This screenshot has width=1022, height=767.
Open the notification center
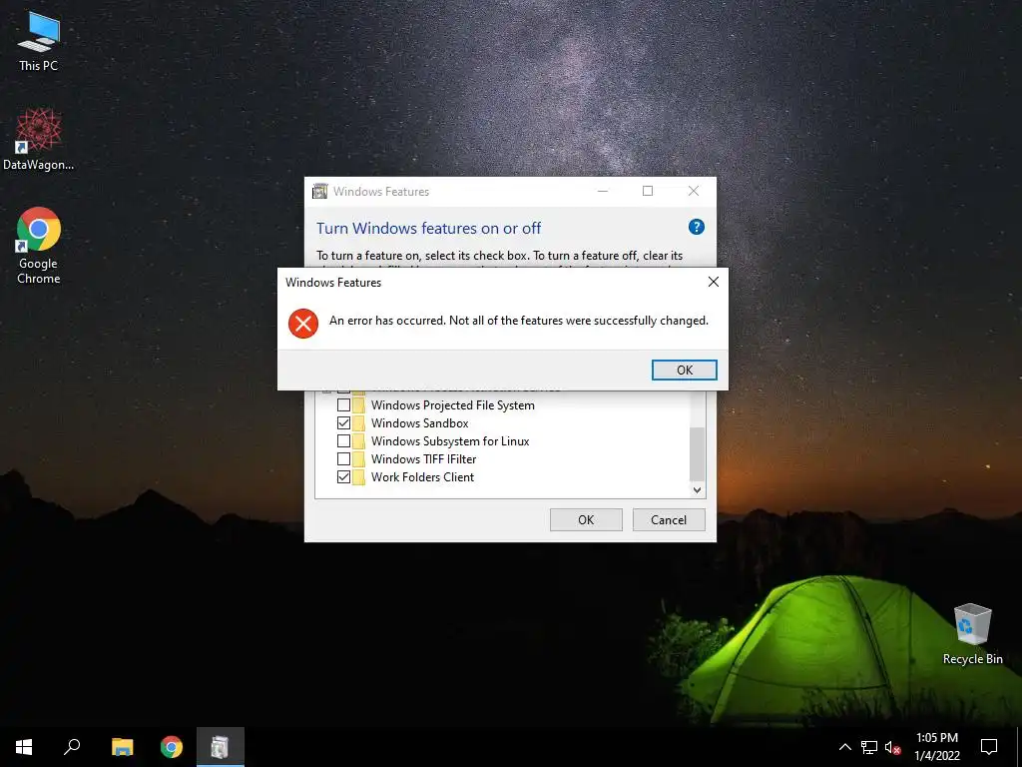(989, 747)
